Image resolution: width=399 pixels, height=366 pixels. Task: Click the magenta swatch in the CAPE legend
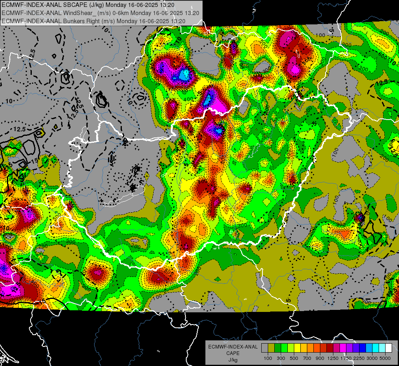pos(343,348)
